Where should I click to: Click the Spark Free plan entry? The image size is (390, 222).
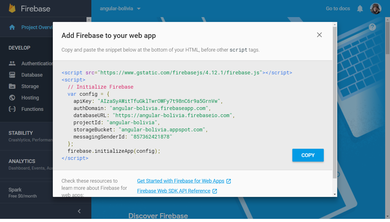[26, 193]
